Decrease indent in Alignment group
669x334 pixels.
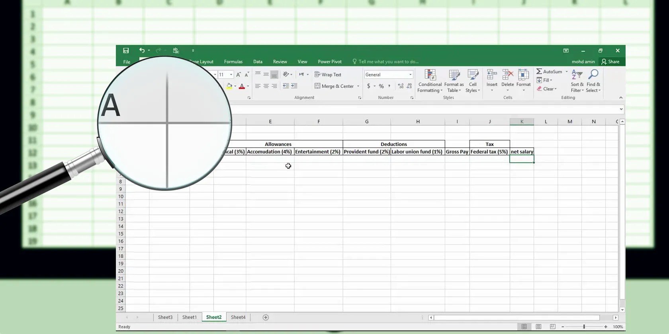[286, 86]
